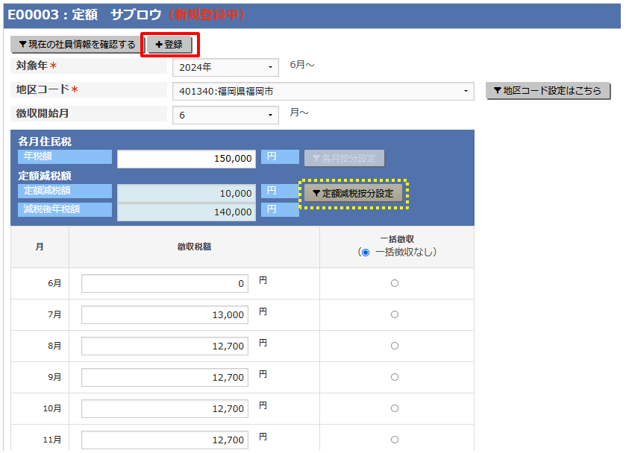Focus the 7月 13,000 amount field

pyautogui.click(x=164, y=315)
